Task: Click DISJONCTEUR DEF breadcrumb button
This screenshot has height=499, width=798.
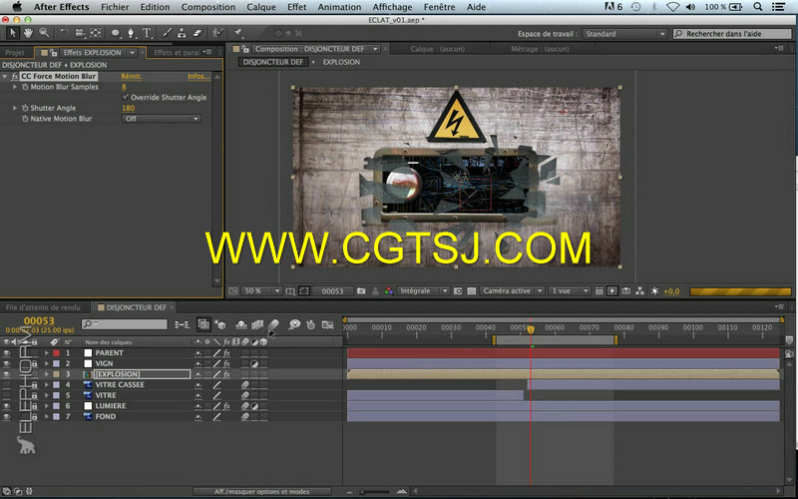Action: pyautogui.click(x=273, y=62)
